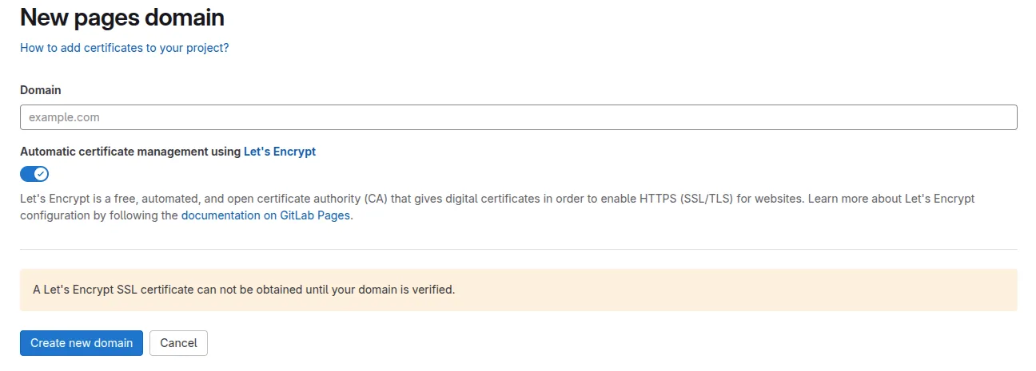Click the "New pages domain" heading

122,17
